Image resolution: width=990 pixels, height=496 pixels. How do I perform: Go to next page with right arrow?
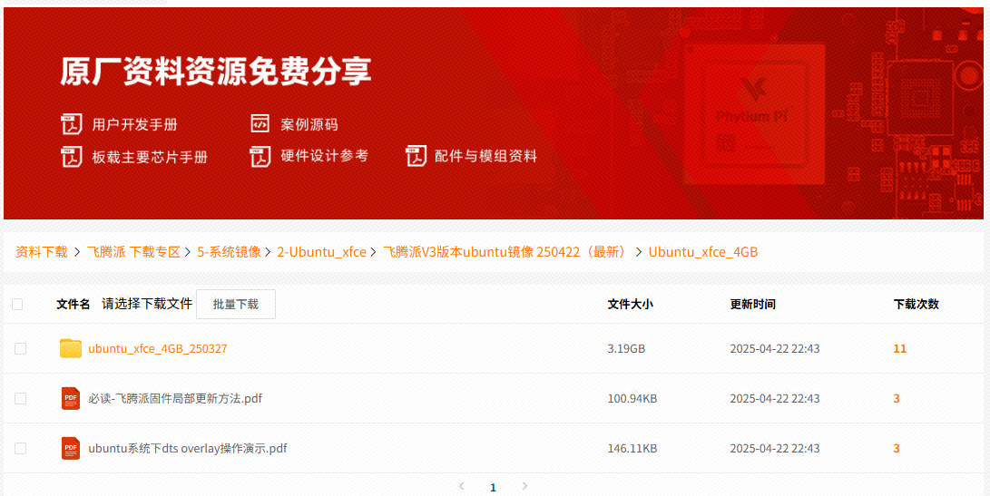pos(524,487)
